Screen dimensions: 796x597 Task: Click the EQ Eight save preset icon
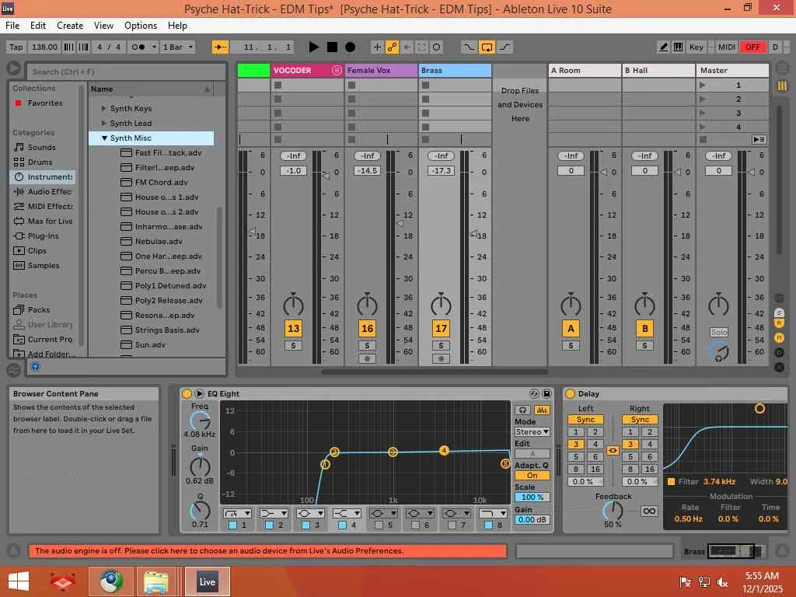coord(546,393)
